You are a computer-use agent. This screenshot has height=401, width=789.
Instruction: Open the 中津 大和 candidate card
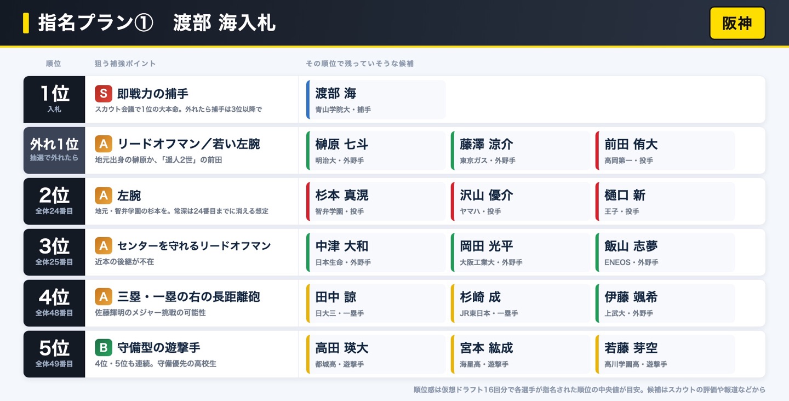point(376,253)
